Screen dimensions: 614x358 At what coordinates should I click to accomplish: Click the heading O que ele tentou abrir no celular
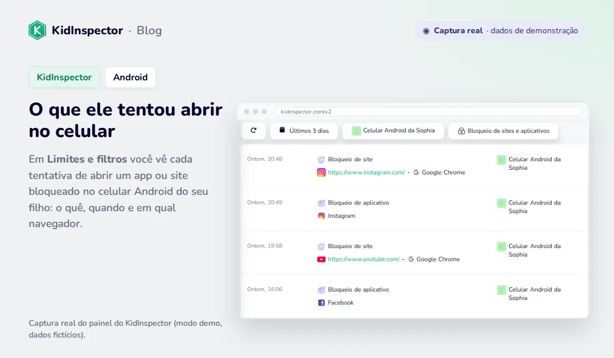126,120
